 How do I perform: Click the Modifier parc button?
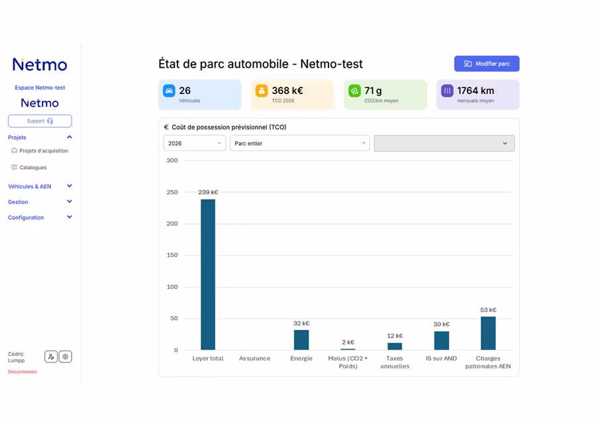[x=487, y=64]
